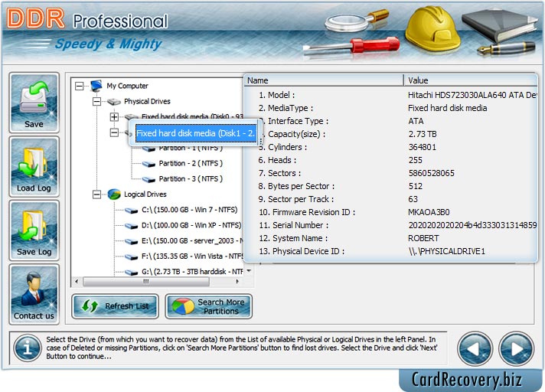Click the Refresh List button
The image size is (545, 392).
click(x=115, y=306)
